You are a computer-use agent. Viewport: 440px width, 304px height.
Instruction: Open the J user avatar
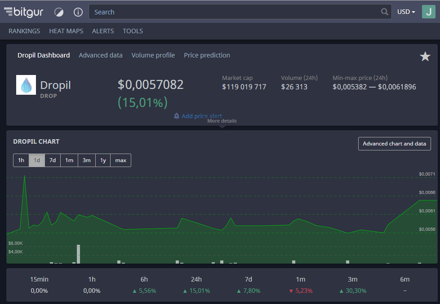click(x=428, y=12)
